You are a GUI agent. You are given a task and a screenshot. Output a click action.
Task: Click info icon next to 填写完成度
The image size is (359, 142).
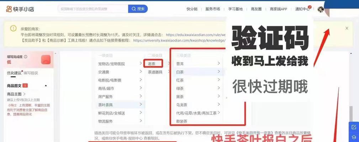25,56
